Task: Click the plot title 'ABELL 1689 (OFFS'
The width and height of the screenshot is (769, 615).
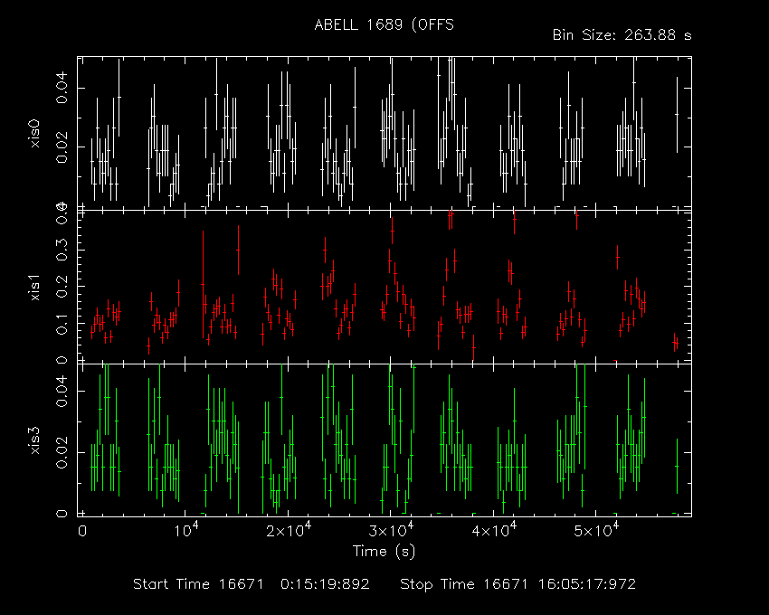Action: pos(384,25)
